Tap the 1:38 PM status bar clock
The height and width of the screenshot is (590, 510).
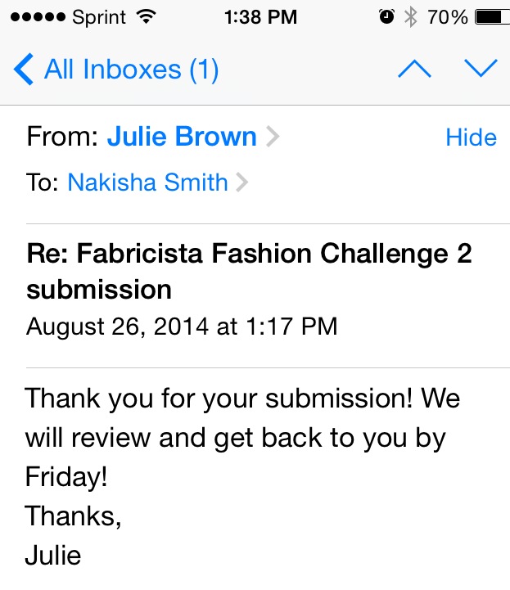point(260,17)
